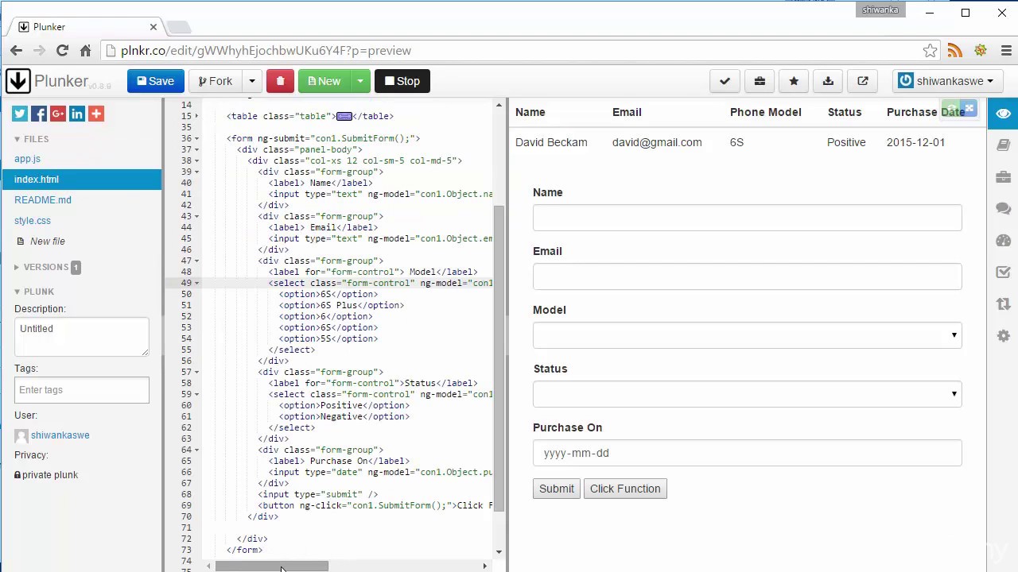The width and height of the screenshot is (1018, 572).
Task: Go back with the browser back arrow
Action: pyautogui.click(x=16, y=50)
